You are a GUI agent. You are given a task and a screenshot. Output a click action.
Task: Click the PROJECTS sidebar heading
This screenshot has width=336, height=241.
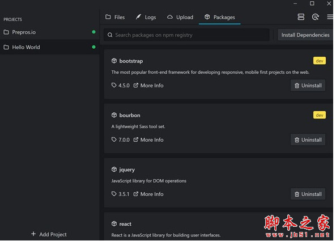point(12,19)
